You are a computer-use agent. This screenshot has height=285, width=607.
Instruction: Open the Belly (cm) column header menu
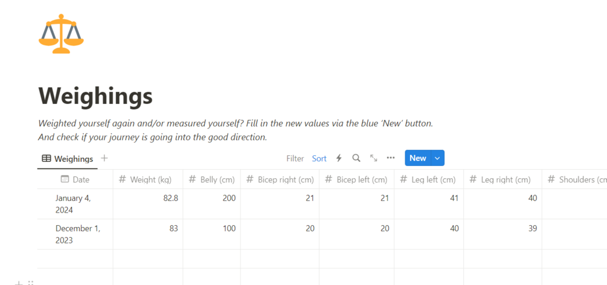tap(211, 179)
